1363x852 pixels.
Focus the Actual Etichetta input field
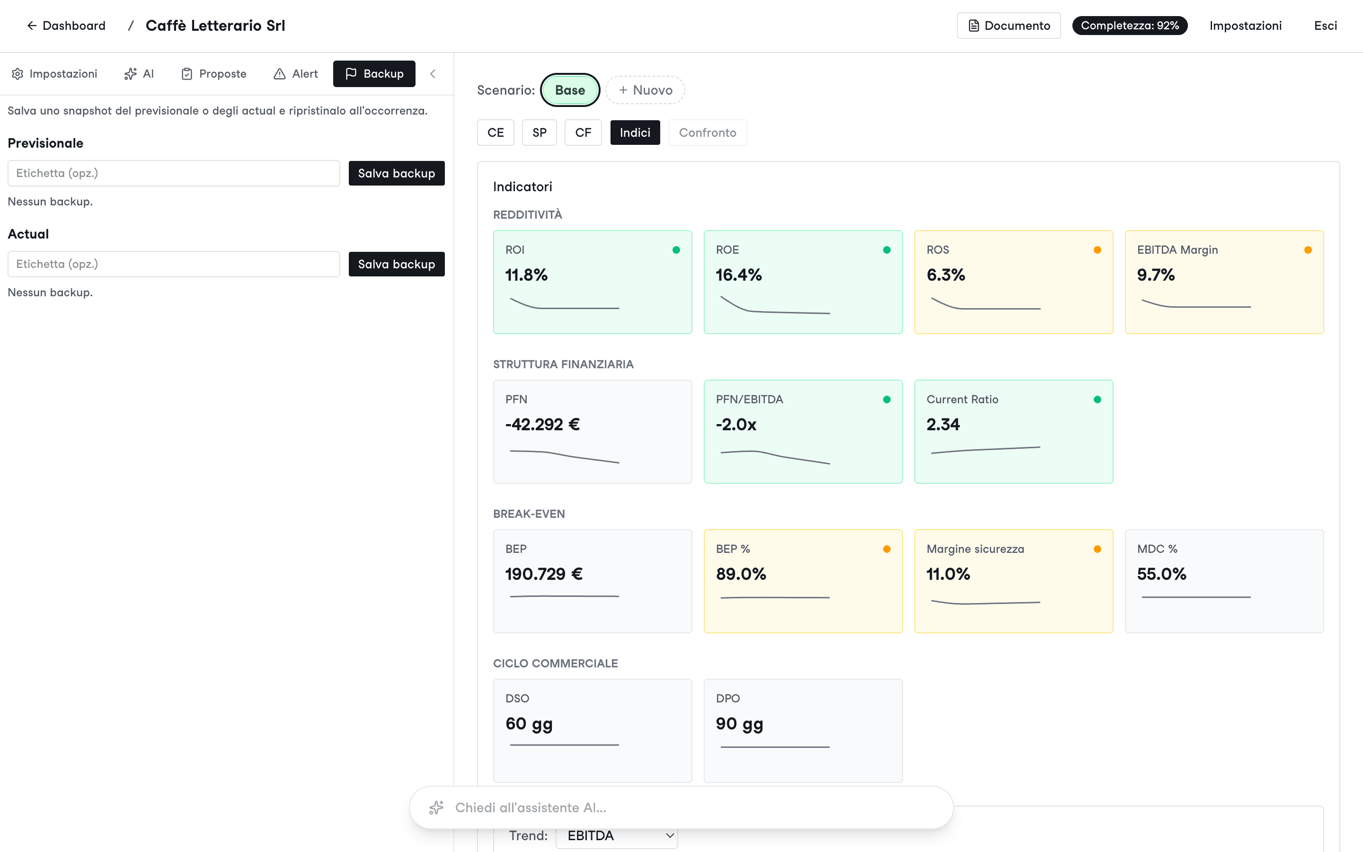(x=174, y=264)
